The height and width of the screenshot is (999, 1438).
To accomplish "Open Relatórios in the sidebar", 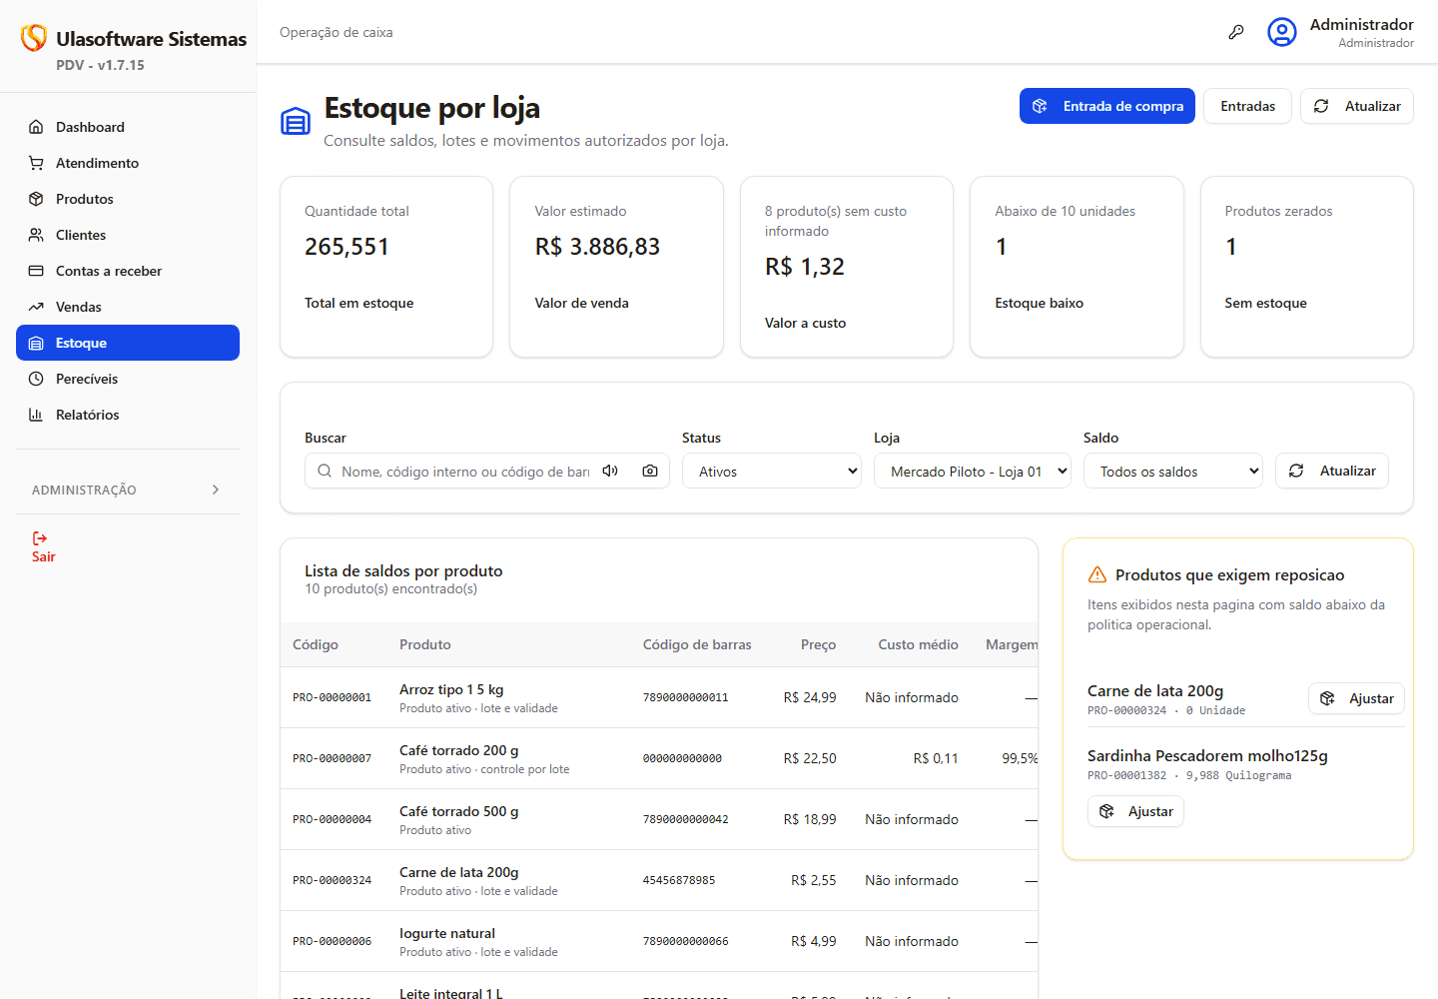I will coord(128,415).
